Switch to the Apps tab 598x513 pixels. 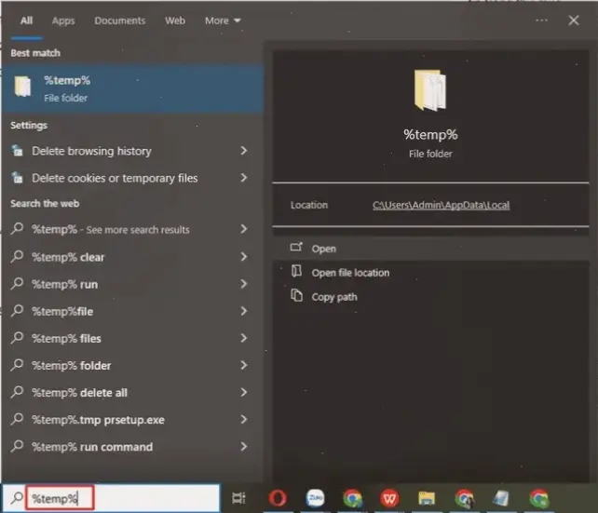63,20
